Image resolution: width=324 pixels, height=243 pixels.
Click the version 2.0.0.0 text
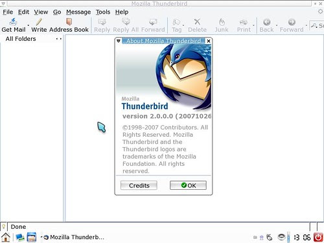tap(167, 116)
